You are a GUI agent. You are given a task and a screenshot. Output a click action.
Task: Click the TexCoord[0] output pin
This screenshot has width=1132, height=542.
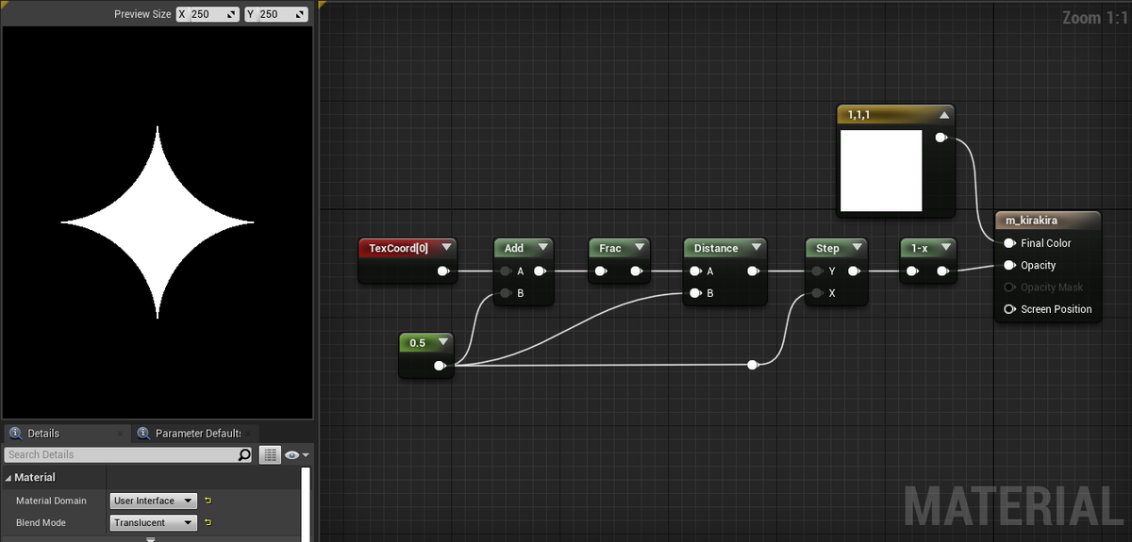point(442,271)
